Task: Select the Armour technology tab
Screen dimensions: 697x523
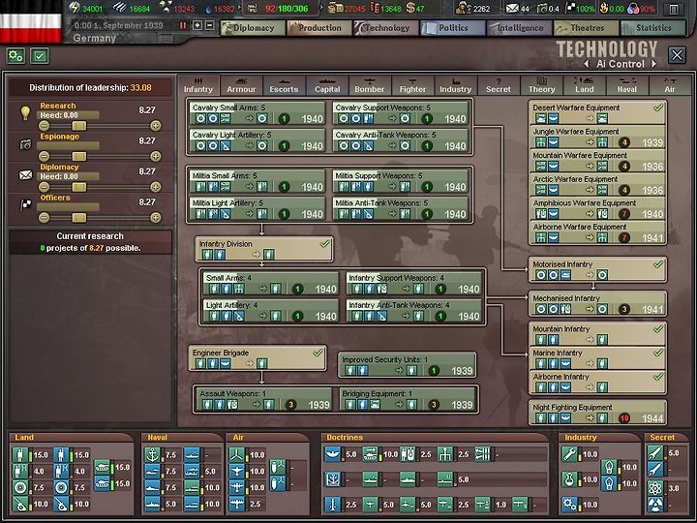Action: [241, 84]
